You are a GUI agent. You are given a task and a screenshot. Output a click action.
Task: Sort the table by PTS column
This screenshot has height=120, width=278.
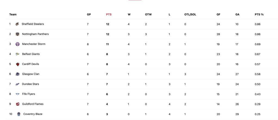[109, 15]
